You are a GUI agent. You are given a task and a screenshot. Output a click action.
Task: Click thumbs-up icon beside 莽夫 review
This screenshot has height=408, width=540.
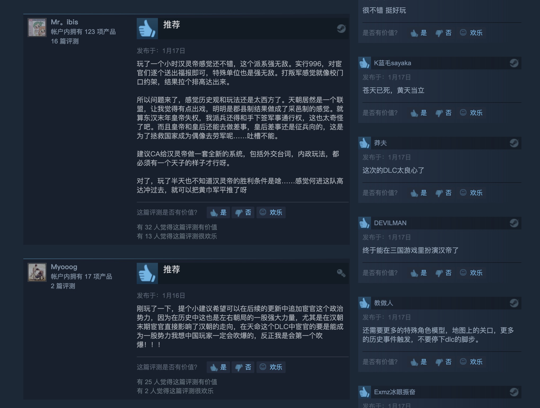(x=365, y=143)
